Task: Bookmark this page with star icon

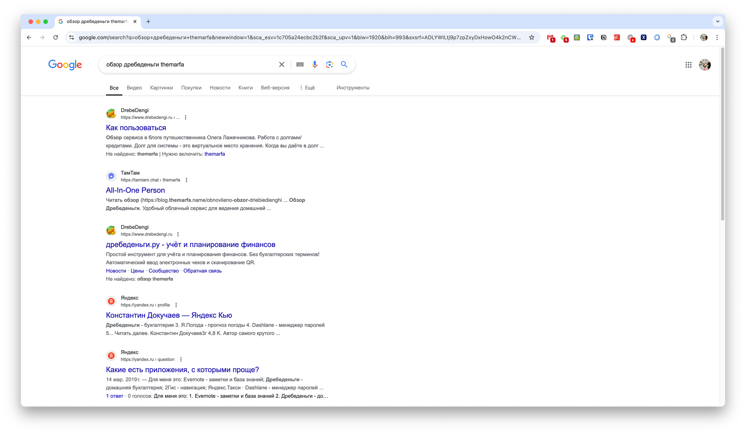Action: pos(532,37)
